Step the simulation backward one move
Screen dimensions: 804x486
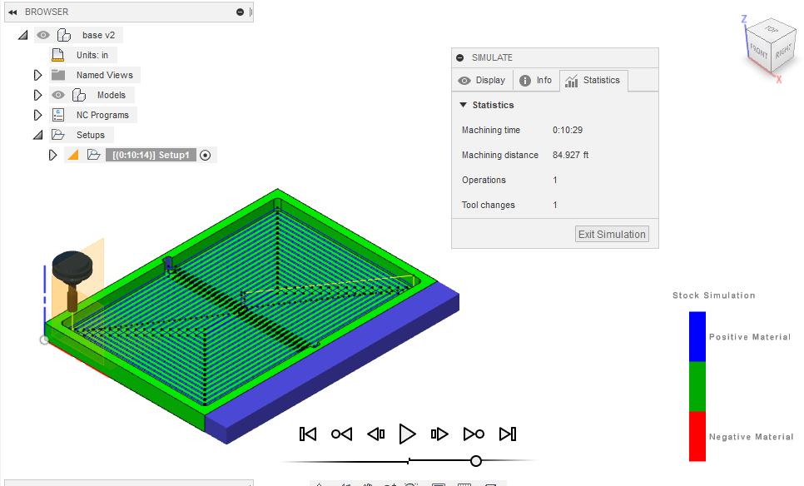click(x=375, y=434)
